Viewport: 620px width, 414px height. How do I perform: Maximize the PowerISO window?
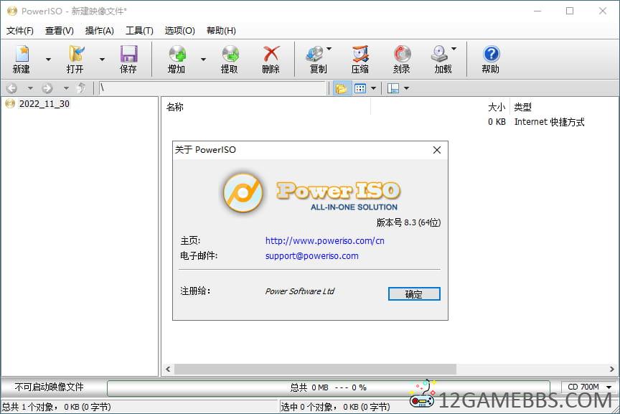(x=570, y=11)
